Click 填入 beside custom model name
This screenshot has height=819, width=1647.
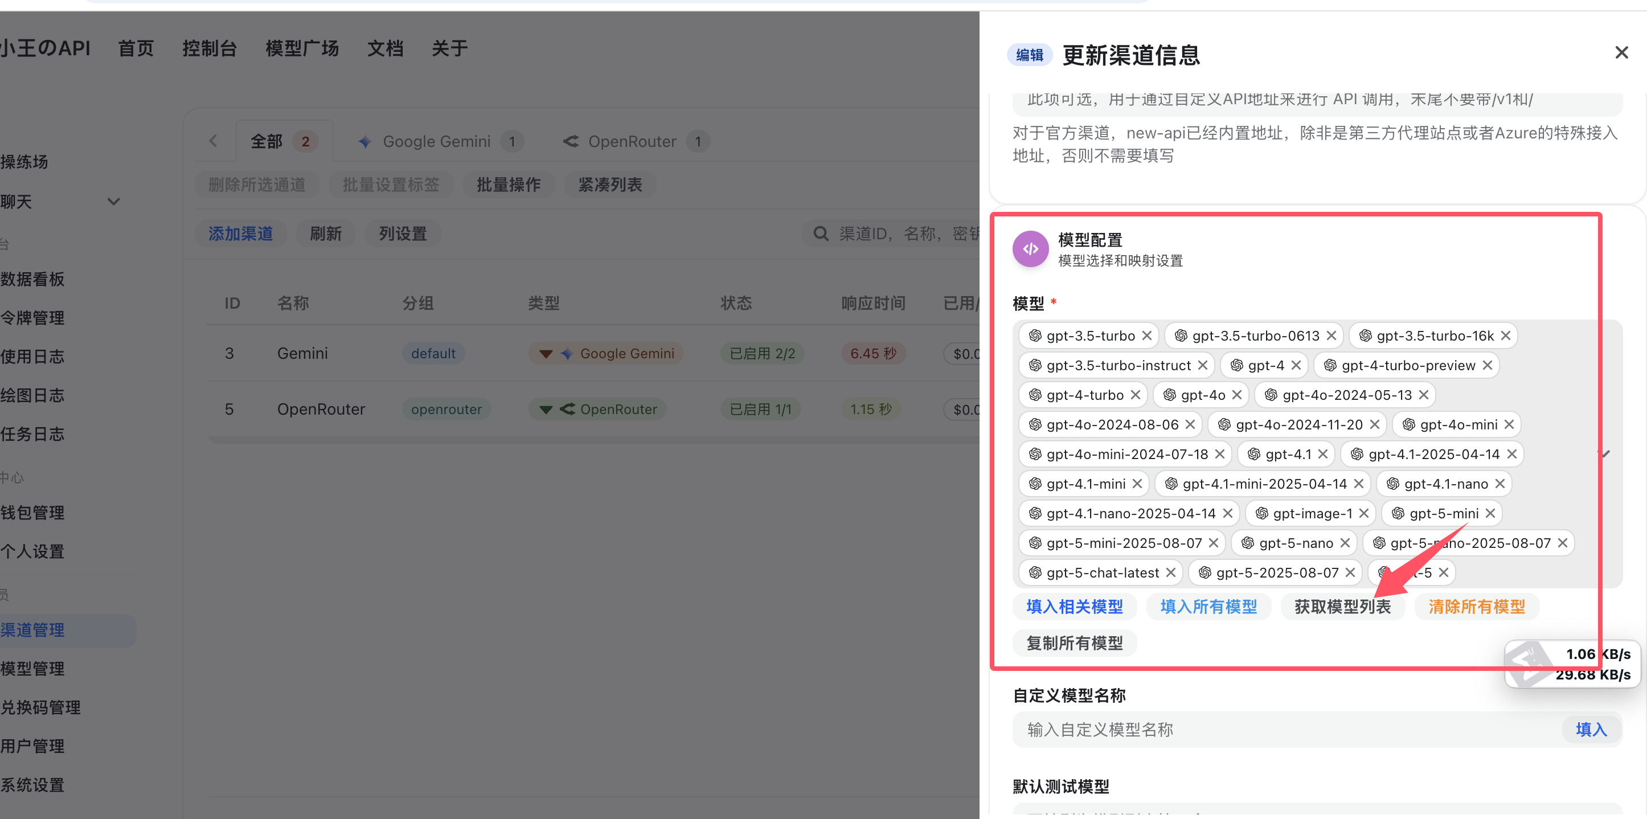(x=1591, y=730)
